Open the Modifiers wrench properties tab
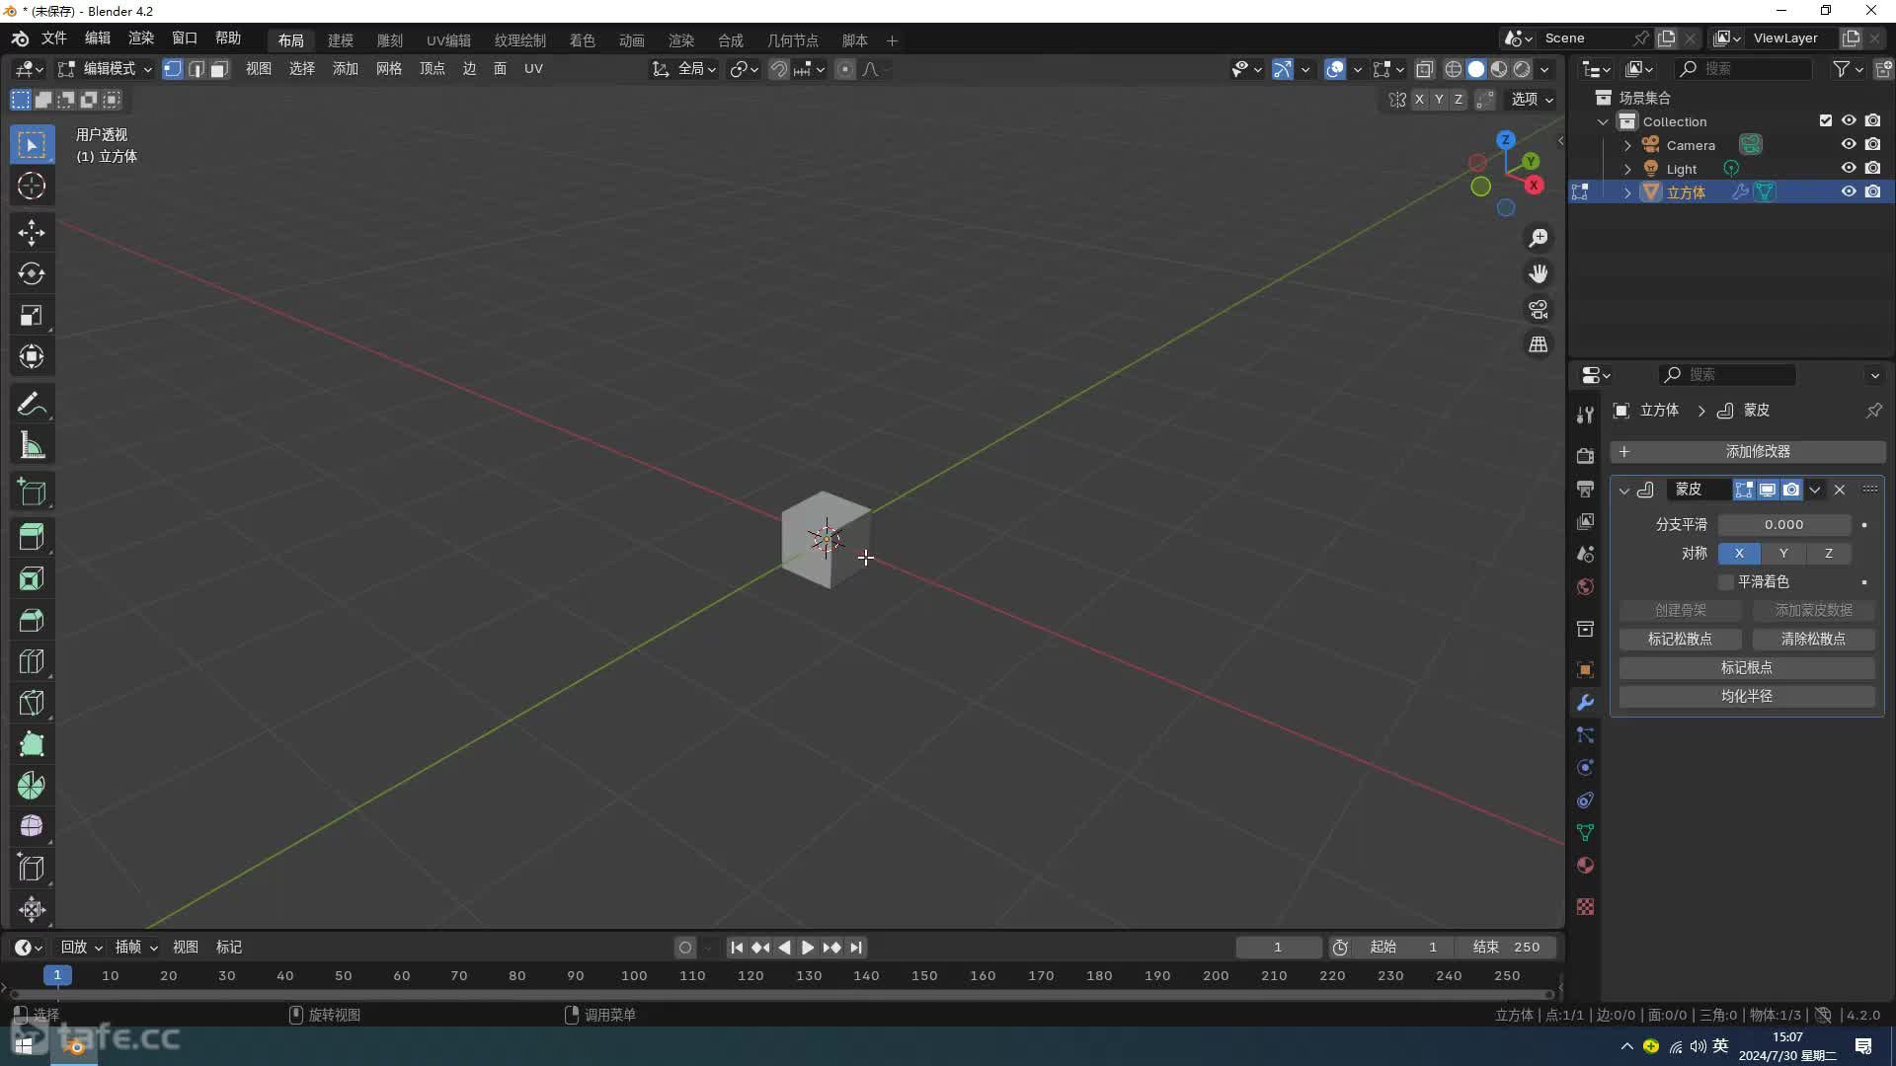 coord(1585,703)
